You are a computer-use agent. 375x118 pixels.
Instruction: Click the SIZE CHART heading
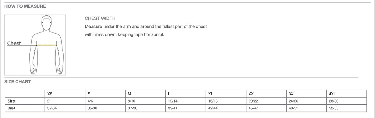point(18,82)
